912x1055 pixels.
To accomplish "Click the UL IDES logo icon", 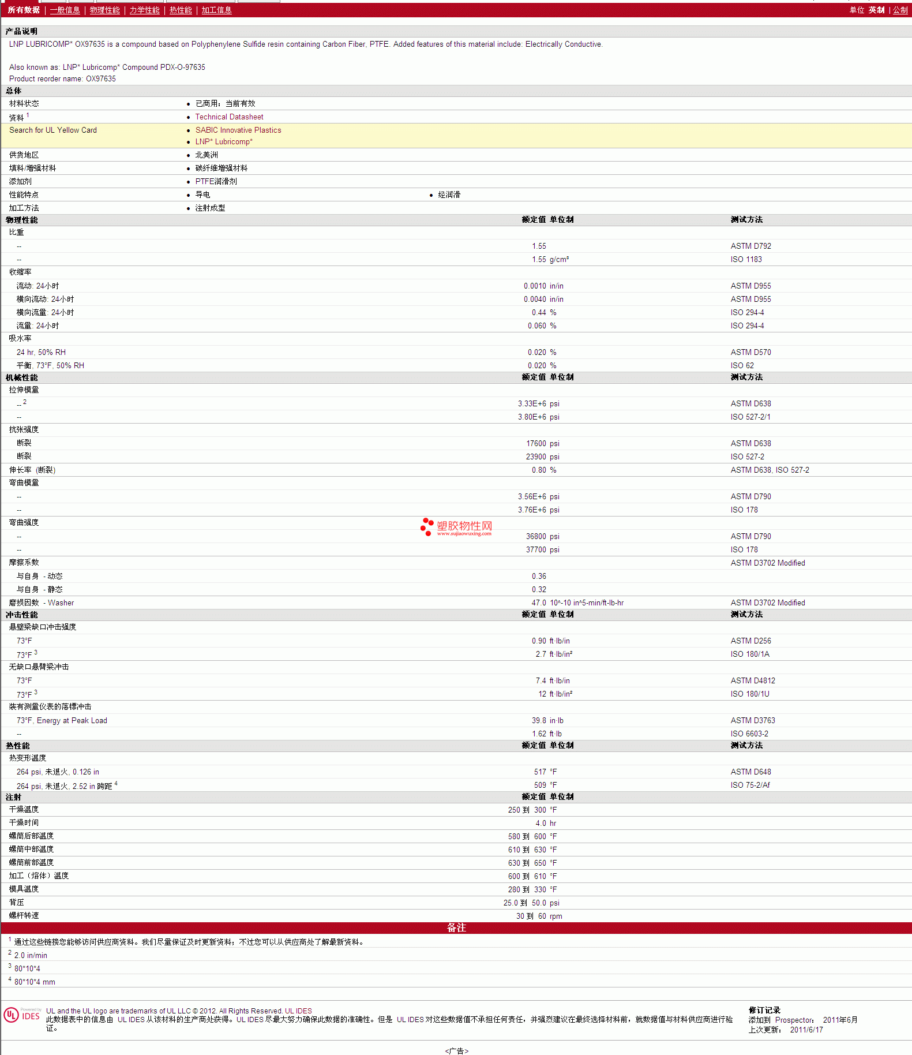I will (22, 1015).
